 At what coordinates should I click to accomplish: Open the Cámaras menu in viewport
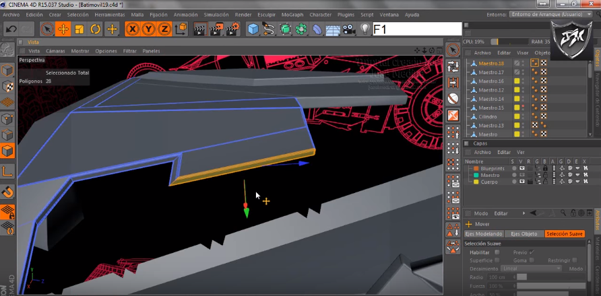click(55, 51)
